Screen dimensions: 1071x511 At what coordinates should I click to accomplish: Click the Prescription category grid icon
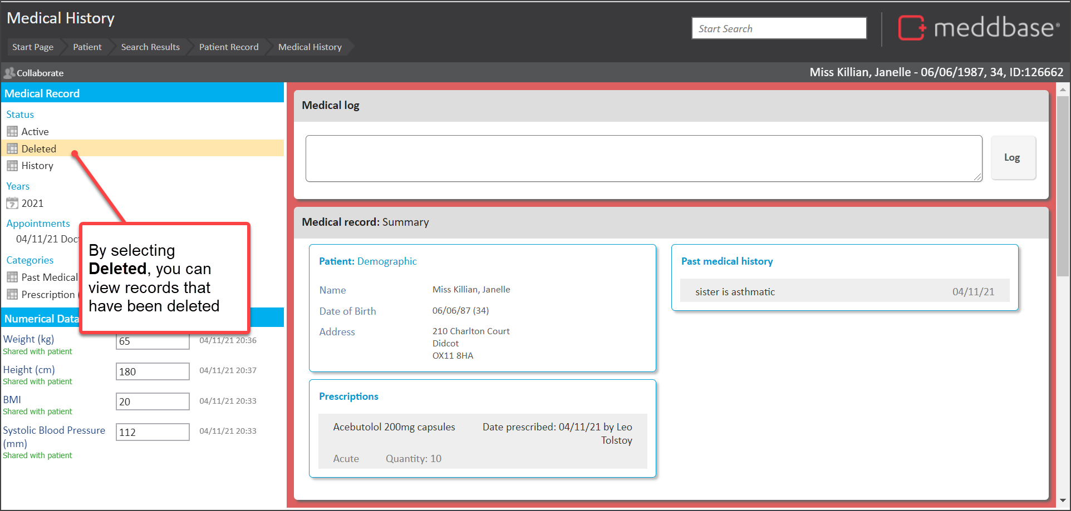pos(12,295)
